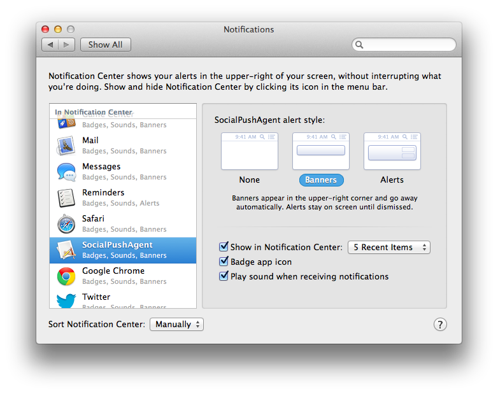Viewport: 498px width, 394px height.
Task: Select Reminders in the app list
Action: click(x=123, y=198)
